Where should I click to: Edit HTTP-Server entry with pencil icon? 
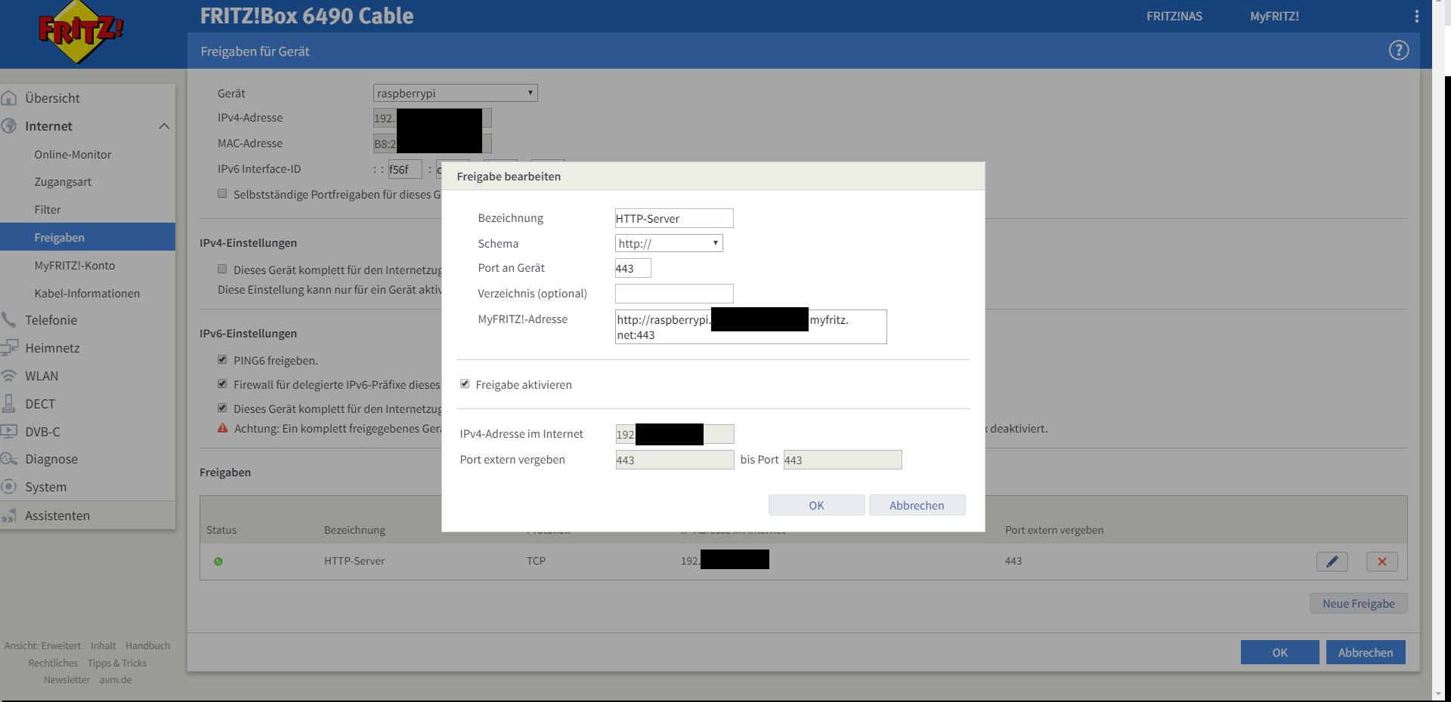[1332, 562]
